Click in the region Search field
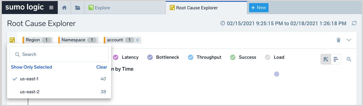This screenshot has height=106, width=363. [62, 54]
